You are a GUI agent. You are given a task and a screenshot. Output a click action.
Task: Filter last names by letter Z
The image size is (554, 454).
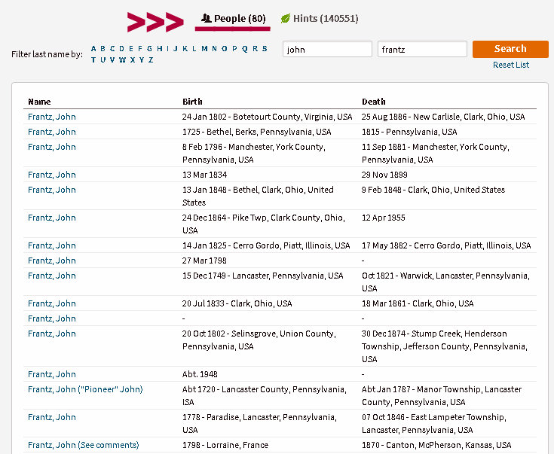click(x=151, y=60)
